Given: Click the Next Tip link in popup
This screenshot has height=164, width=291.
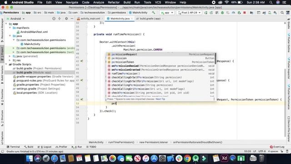Looking at the screenshot, I should [161, 99].
